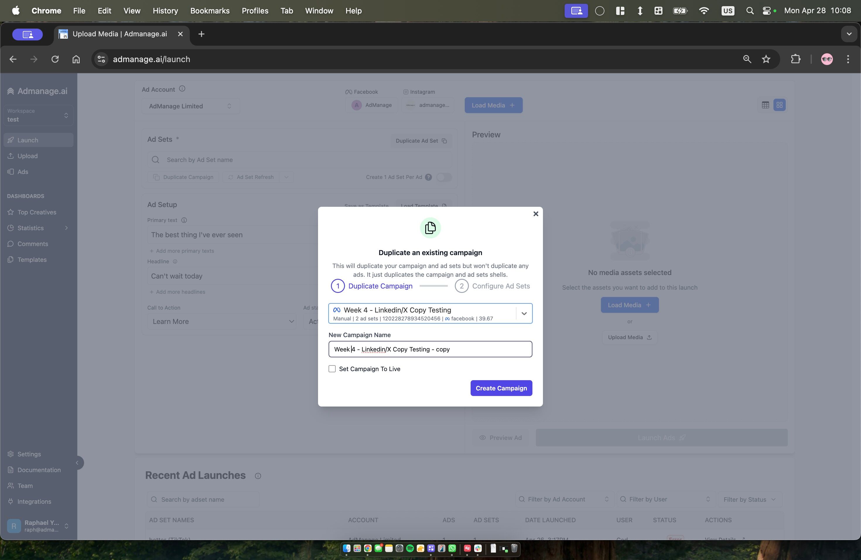
Task: Switch to grid view icon
Action: (x=779, y=105)
